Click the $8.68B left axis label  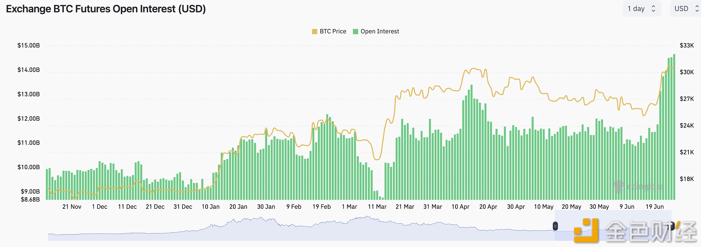click(30, 199)
